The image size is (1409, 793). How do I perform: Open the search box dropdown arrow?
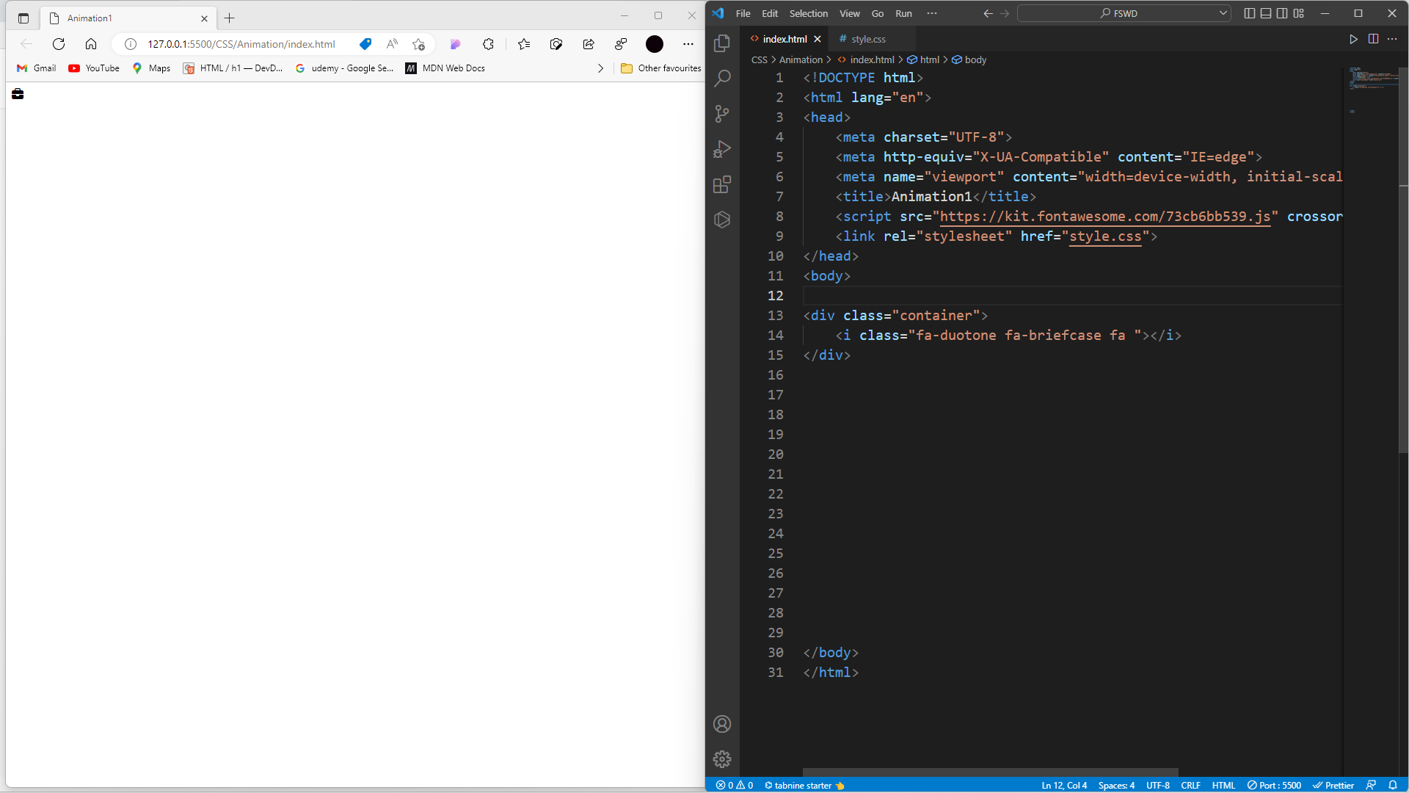coord(1223,13)
